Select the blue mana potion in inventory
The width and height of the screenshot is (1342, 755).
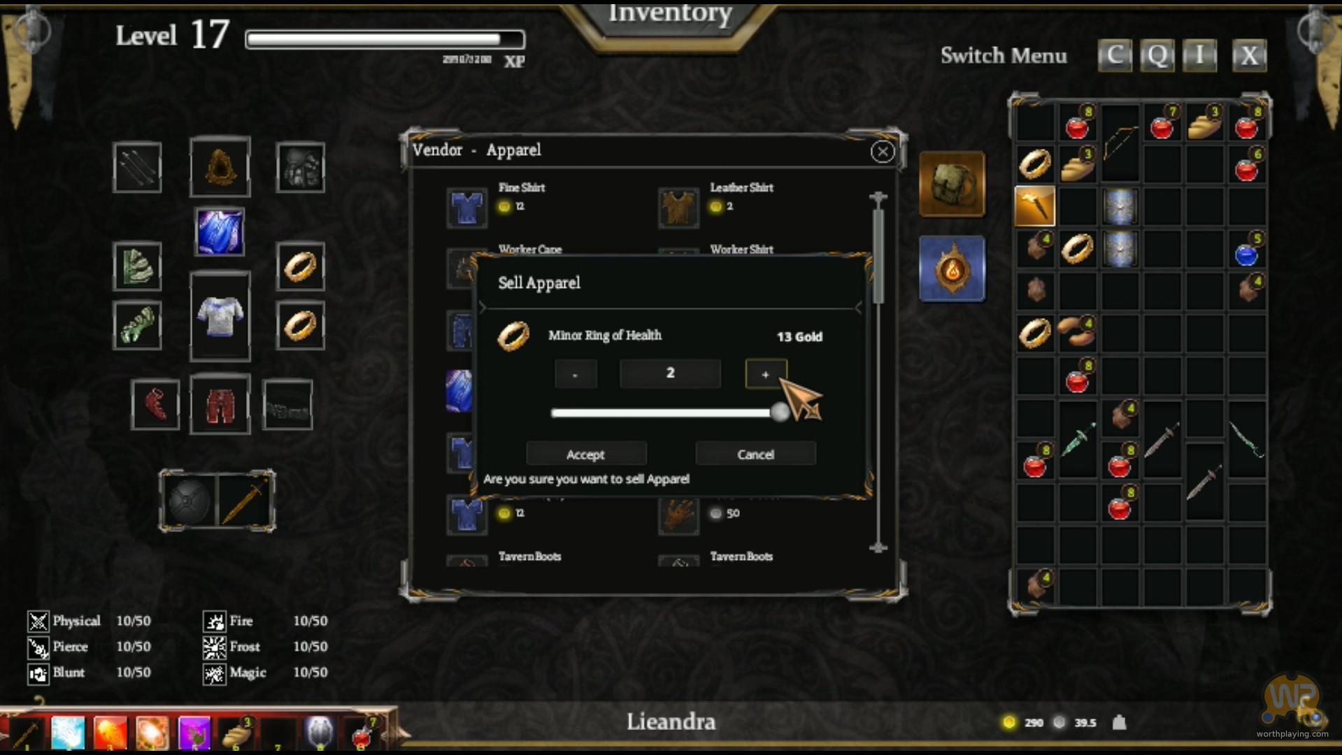point(1246,253)
